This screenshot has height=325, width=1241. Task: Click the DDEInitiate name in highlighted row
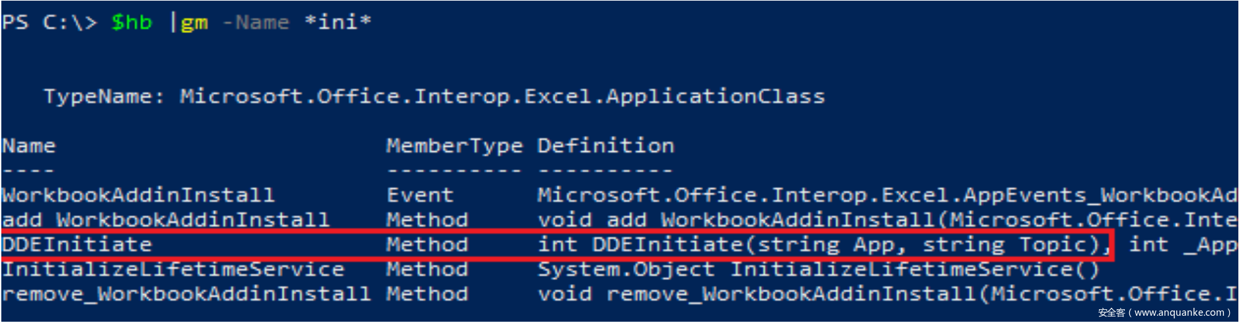tap(77, 245)
